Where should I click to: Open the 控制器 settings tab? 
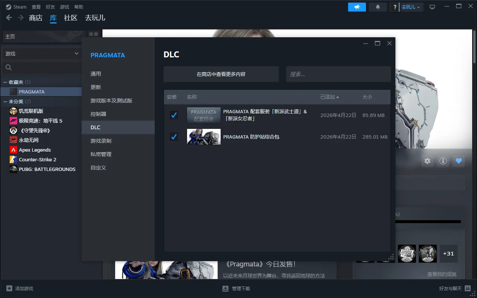pos(98,114)
